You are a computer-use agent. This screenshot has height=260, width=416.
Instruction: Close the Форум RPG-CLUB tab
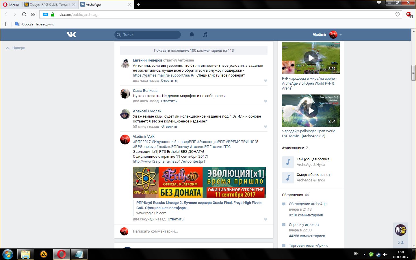point(74,5)
